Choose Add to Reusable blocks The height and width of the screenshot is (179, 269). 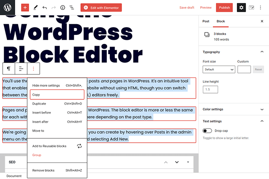click(x=57, y=146)
